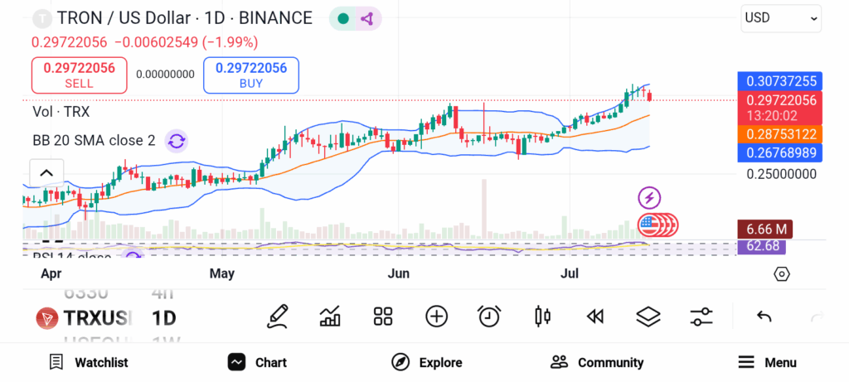Screen dimensions: 849x382
Task: Tap the 0.26768989 lower band price label
Action: tap(780, 153)
